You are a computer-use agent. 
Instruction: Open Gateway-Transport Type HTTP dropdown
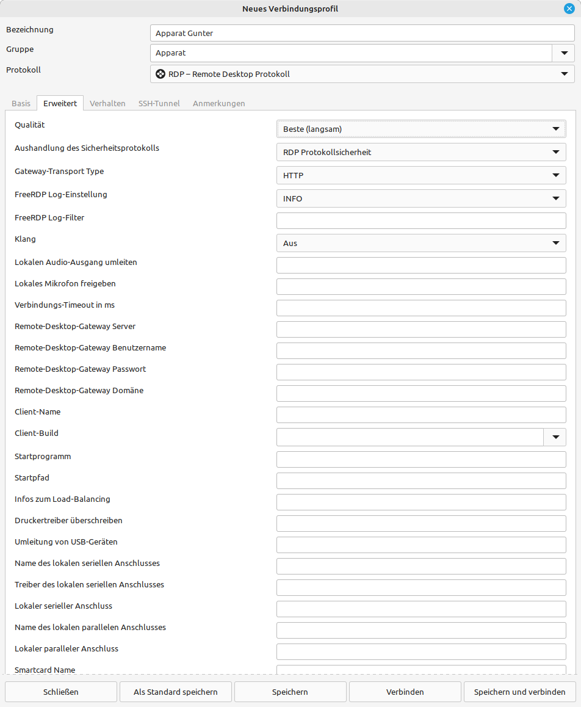pyautogui.click(x=421, y=175)
